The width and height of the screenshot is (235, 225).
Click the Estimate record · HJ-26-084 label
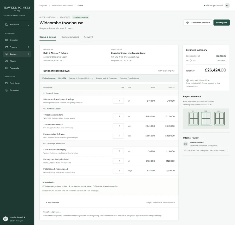pyautogui.click(x=54, y=78)
